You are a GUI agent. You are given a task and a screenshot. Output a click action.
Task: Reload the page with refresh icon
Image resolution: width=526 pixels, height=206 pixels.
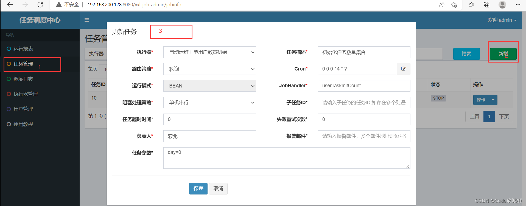point(40,5)
